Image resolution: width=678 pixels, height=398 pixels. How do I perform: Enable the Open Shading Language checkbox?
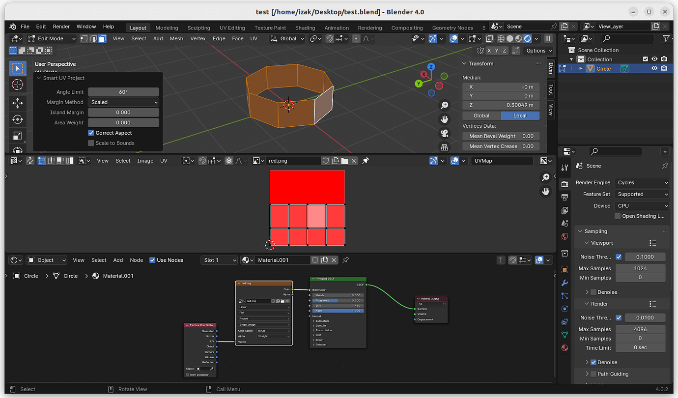[618, 216]
